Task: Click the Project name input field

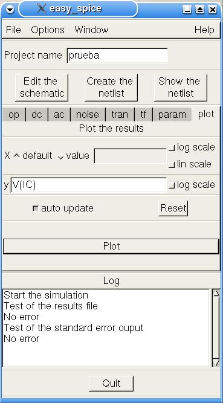Action: pos(117,56)
